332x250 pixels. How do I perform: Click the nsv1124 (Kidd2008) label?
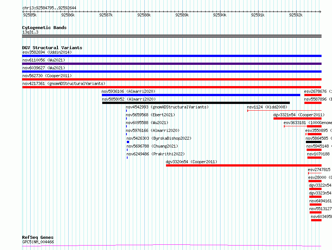tap(267, 107)
